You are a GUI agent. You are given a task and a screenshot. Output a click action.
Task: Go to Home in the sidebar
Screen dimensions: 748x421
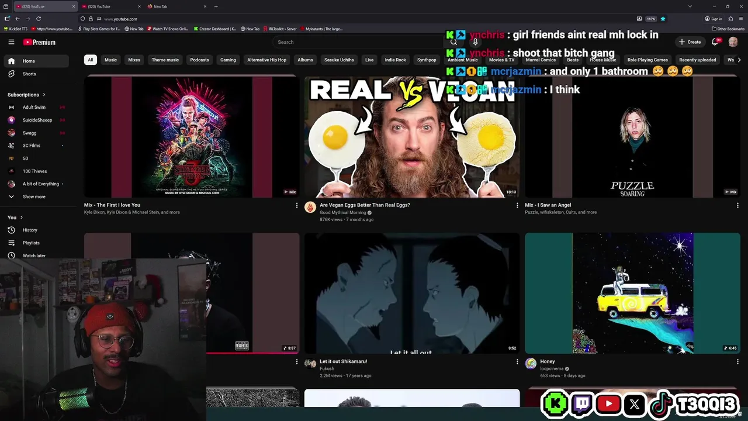[36, 61]
